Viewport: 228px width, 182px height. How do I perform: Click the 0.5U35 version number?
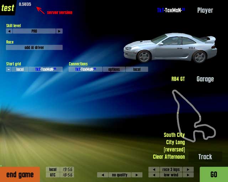pos(25,4)
